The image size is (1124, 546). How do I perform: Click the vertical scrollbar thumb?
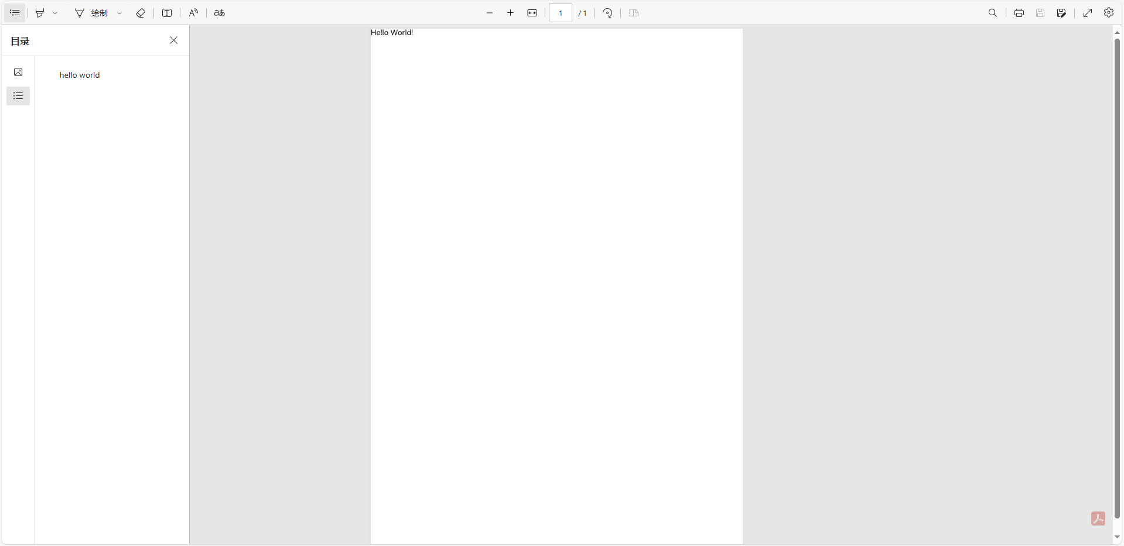[1117, 279]
